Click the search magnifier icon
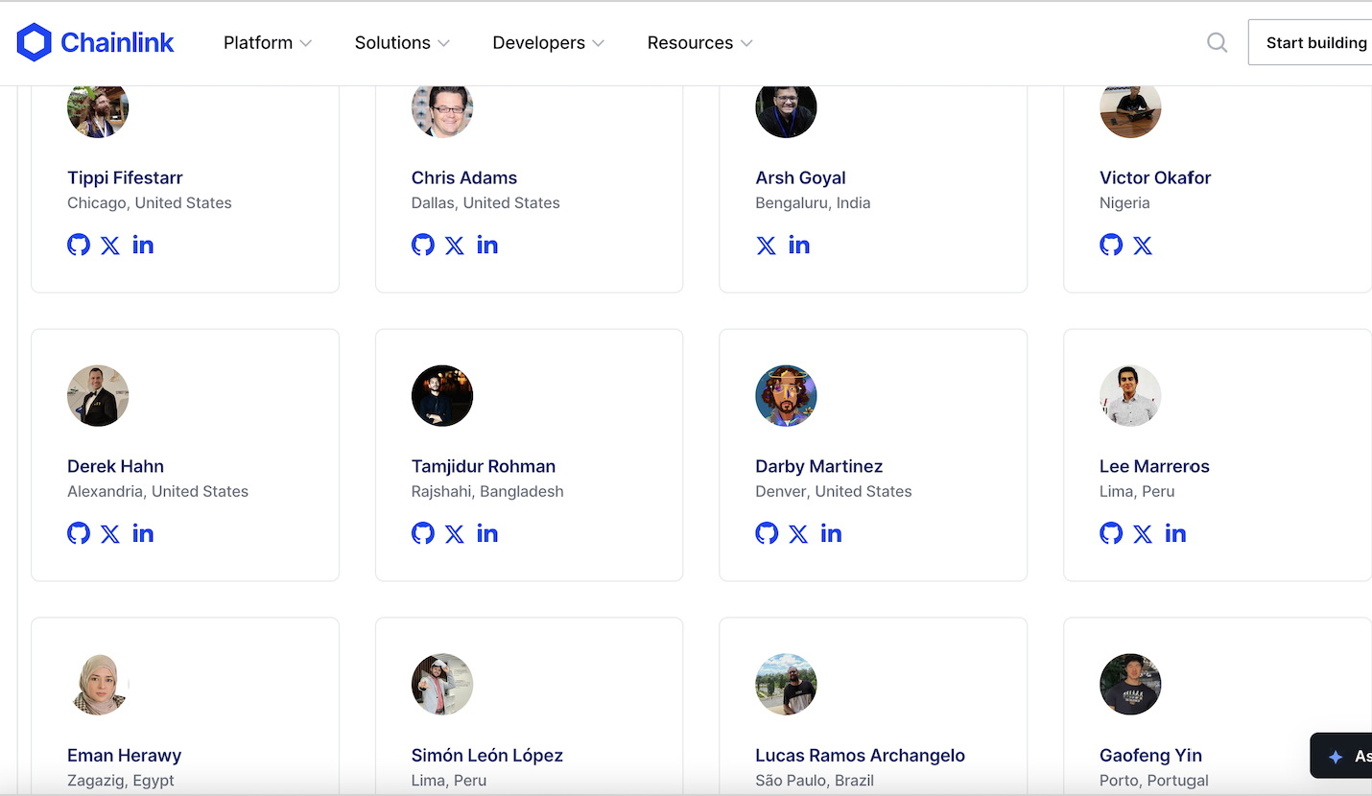The width and height of the screenshot is (1372, 796). [1217, 42]
